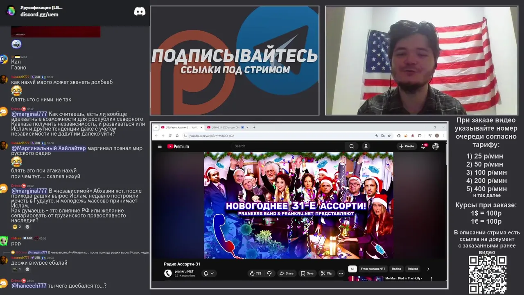Click @marginal777 mention in Как считаешь message
The image size is (524, 295).
(29, 114)
